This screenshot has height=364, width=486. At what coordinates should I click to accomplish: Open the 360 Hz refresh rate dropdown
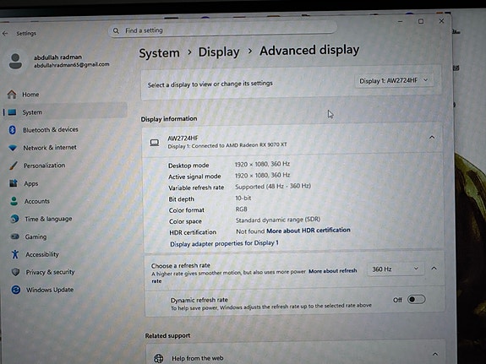click(395, 269)
